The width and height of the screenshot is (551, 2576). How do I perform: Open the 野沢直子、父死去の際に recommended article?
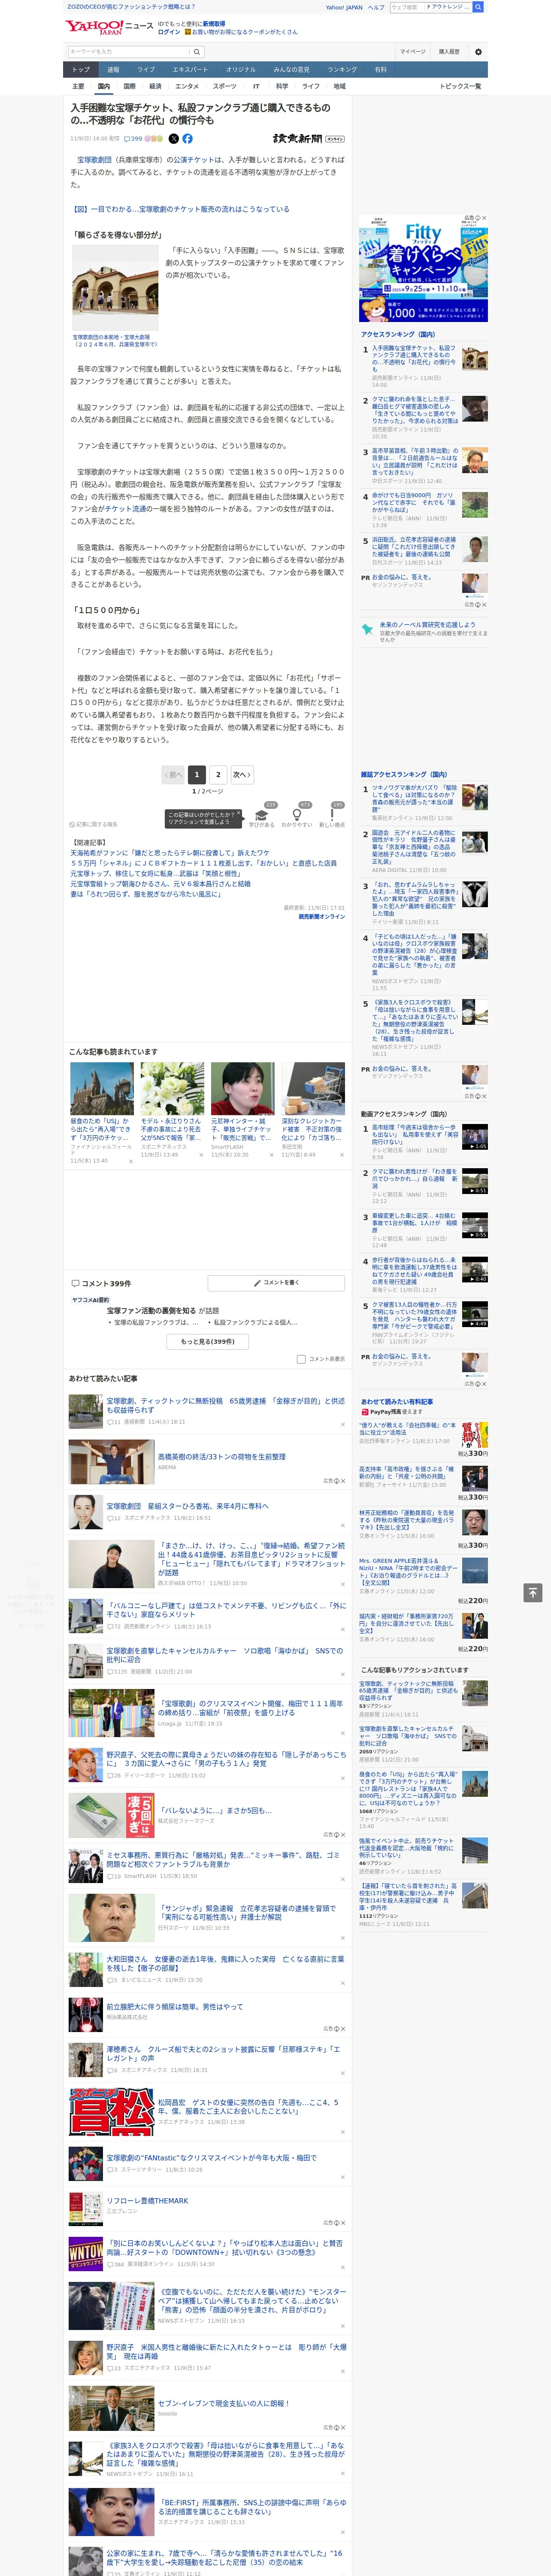click(226, 1758)
